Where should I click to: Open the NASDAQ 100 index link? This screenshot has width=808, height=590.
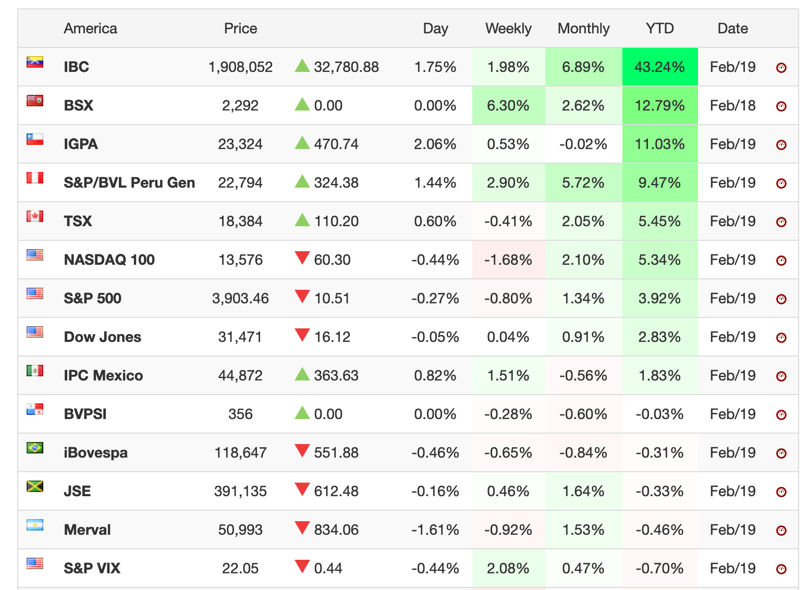click(x=109, y=260)
